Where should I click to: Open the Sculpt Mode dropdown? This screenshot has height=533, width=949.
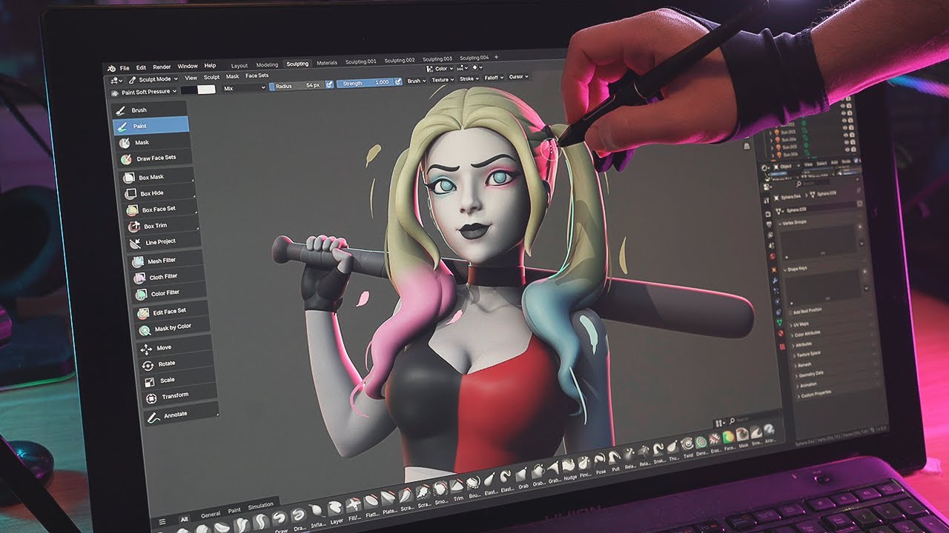click(x=153, y=79)
